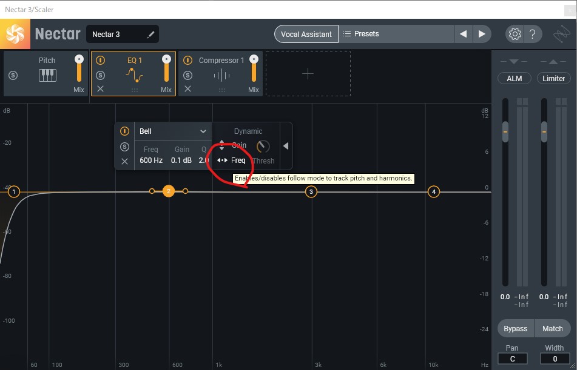
Task: Click the drag handle dots under Compressor 1
Action: [x=222, y=90]
